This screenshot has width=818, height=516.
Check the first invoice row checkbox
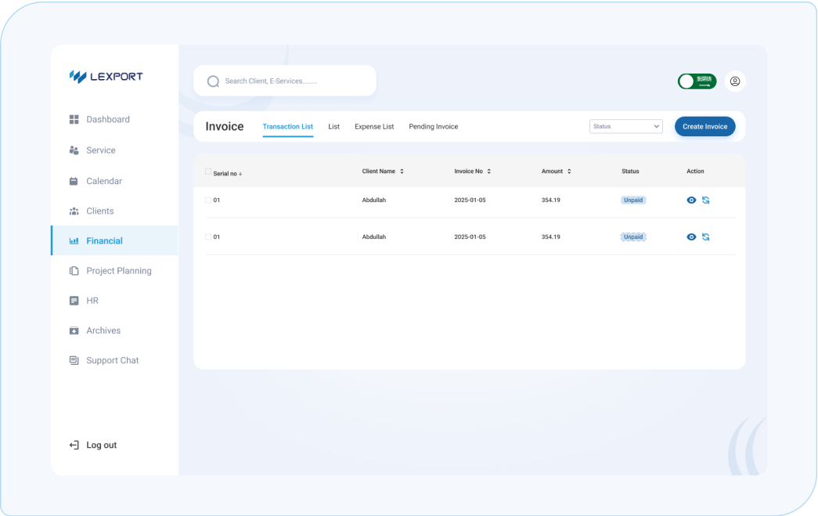coord(208,200)
